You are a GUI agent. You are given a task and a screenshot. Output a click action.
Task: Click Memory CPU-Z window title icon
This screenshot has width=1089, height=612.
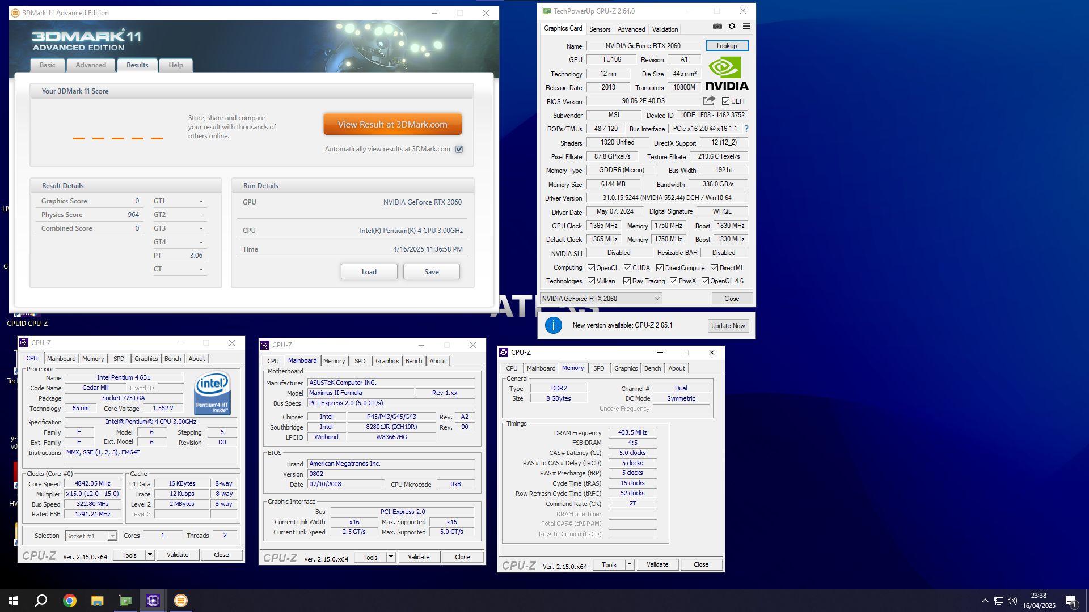click(x=504, y=352)
